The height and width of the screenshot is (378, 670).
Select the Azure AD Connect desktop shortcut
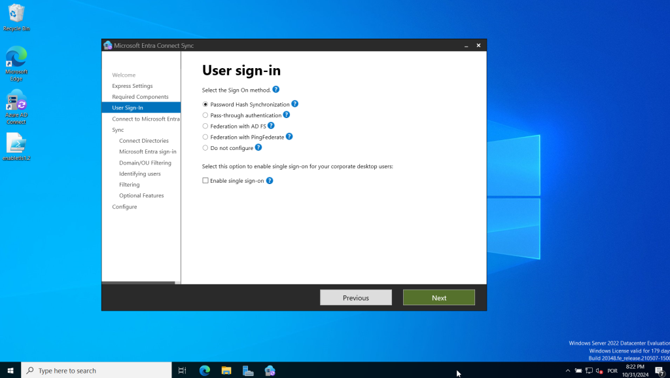click(16, 107)
